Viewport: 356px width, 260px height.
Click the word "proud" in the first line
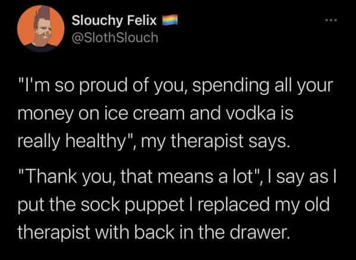pyautogui.click(x=103, y=86)
